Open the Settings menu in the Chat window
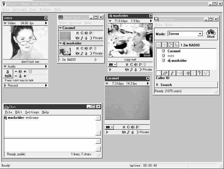 (x=32, y=112)
